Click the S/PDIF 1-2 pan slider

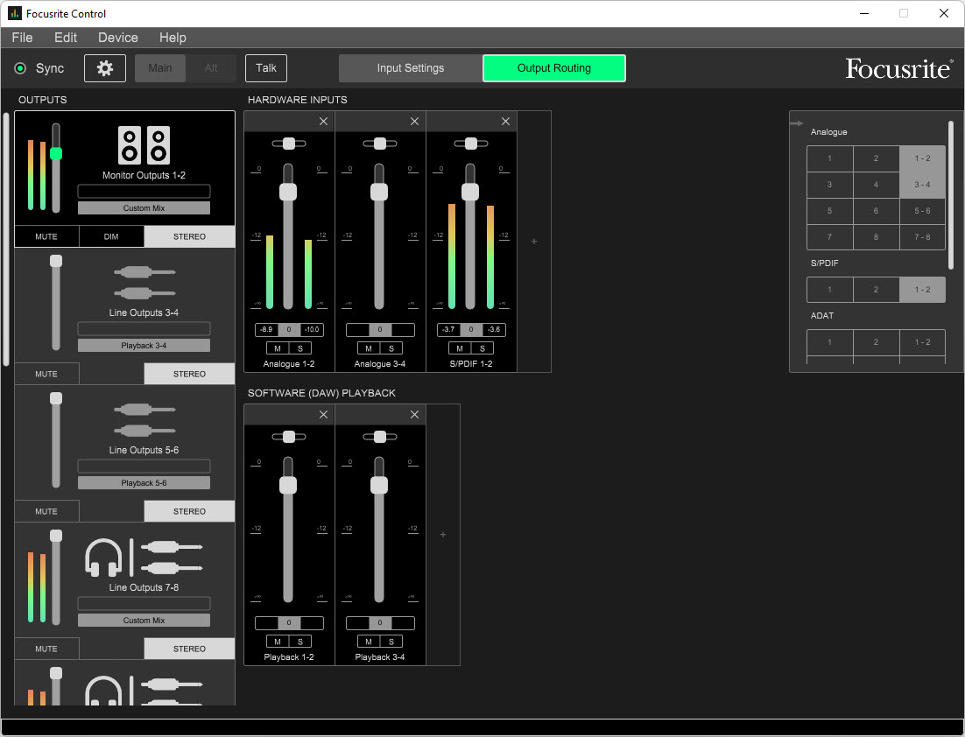tap(471, 144)
